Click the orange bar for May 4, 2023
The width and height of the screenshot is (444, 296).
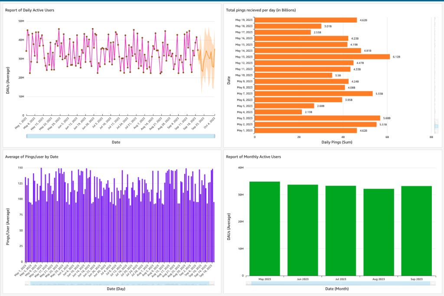coord(278,112)
